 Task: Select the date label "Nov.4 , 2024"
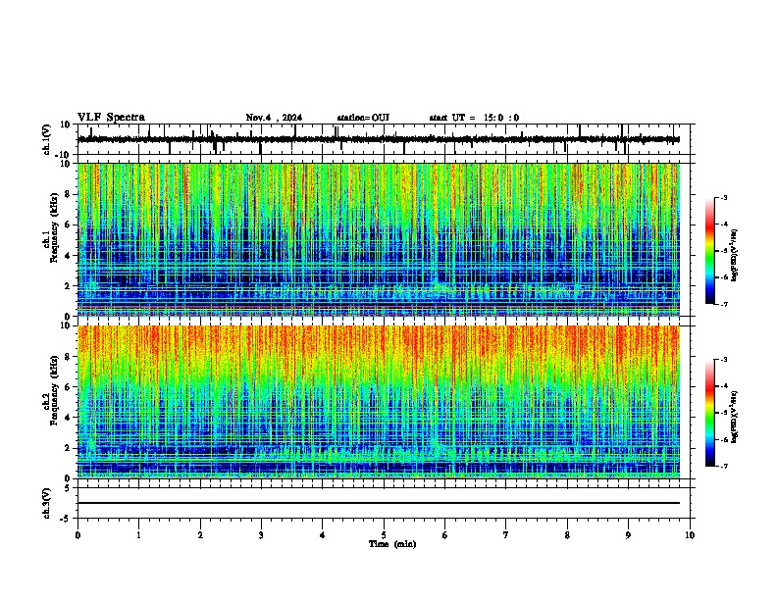coord(274,118)
